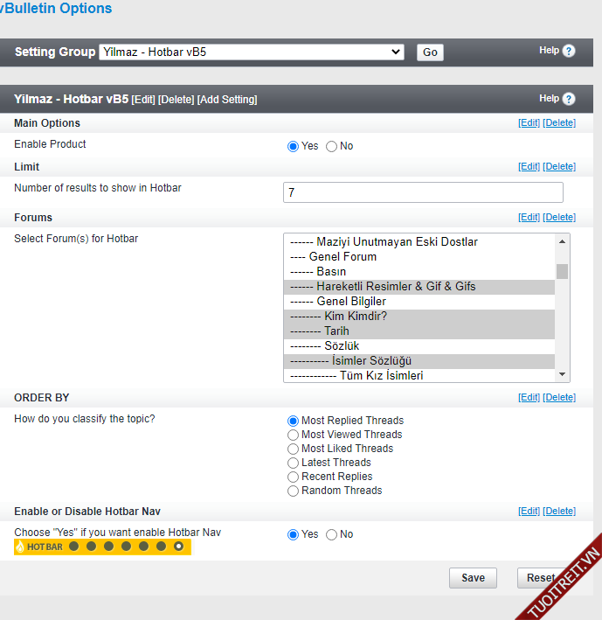Click Help icon in Setting Group bar
Viewport: 602px width, 620px height.
point(569,52)
